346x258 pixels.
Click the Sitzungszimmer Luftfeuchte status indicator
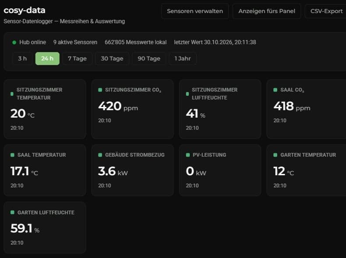click(187, 94)
